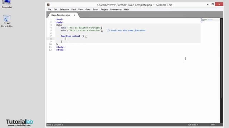Close the Sublime Text window
Screen dimensions: 229x128
click(219, 4)
